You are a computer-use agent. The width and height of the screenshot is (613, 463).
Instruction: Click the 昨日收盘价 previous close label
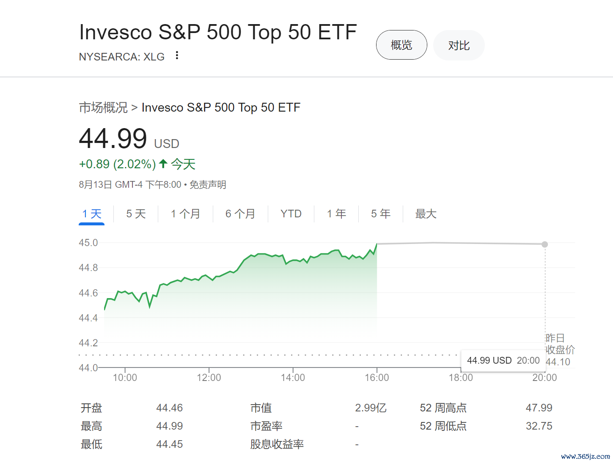click(x=560, y=344)
